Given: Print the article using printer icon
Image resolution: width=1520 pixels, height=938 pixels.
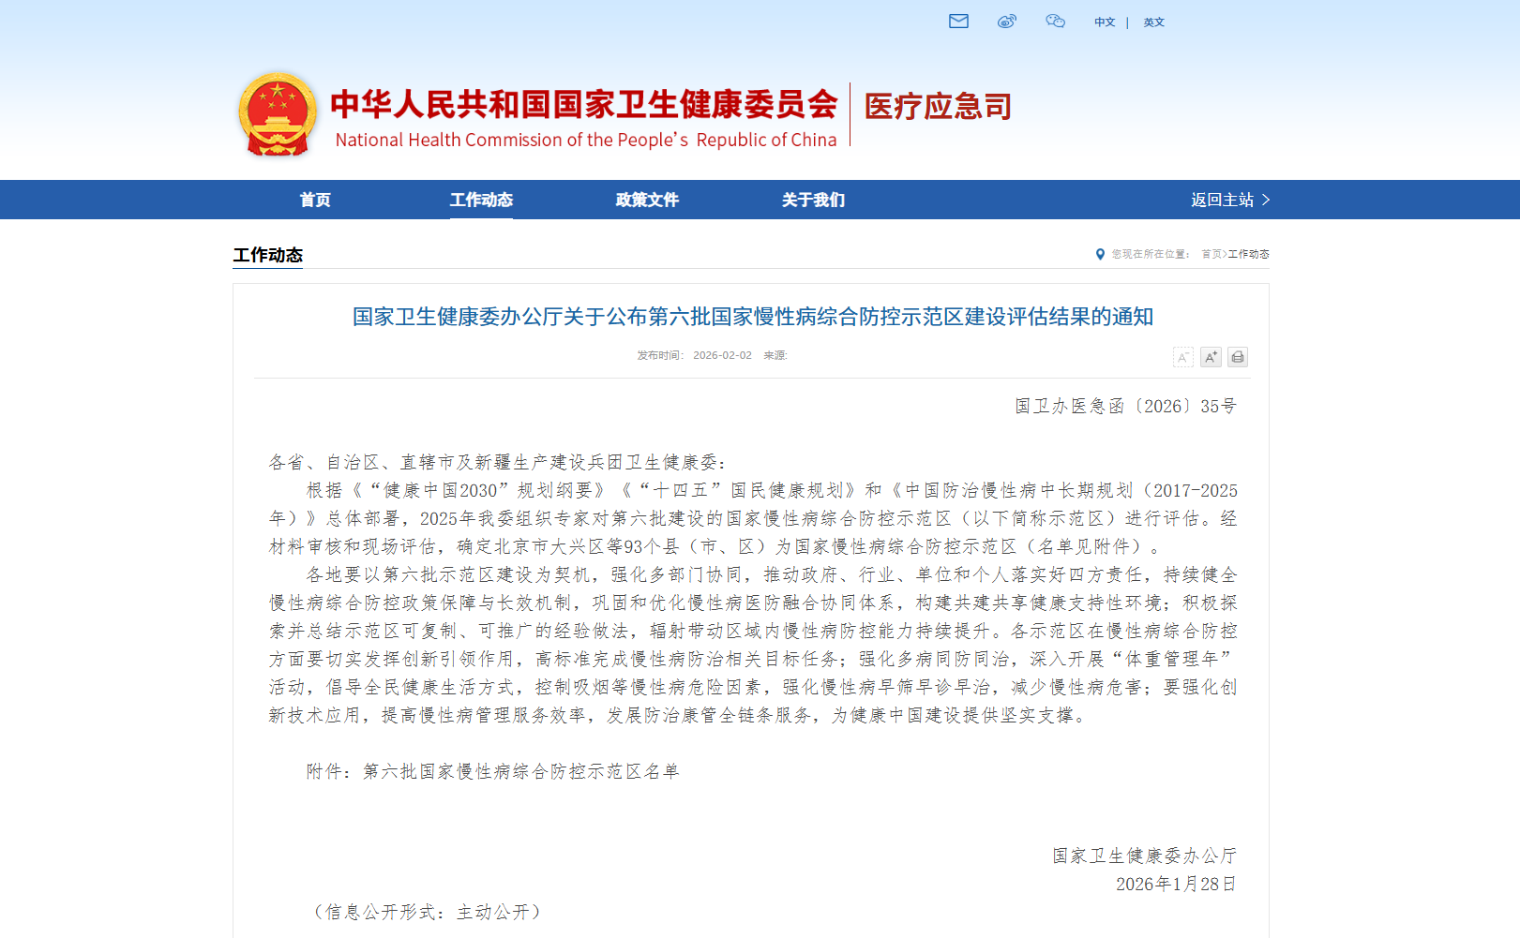Looking at the screenshot, I should (x=1238, y=357).
